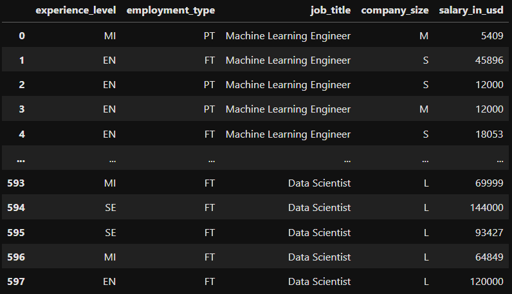Select row index 3
The width and height of the screenshot is (512, 294).
click(22, 109)
